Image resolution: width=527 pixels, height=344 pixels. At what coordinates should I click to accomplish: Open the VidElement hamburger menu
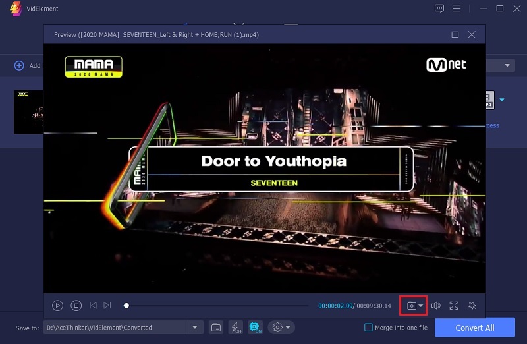(x=457, y=8)
